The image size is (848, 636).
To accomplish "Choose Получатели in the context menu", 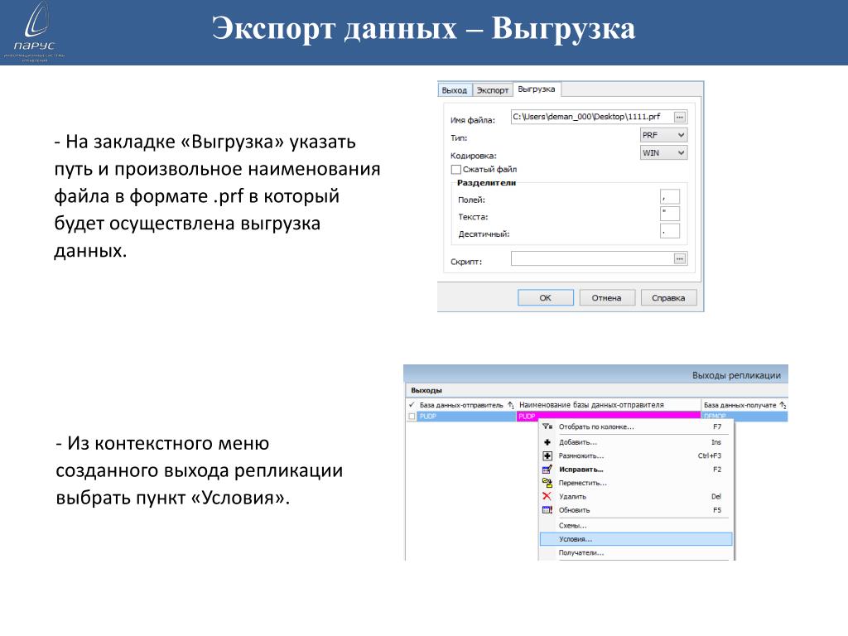I will pyautogui.click(x=636, y=552).
